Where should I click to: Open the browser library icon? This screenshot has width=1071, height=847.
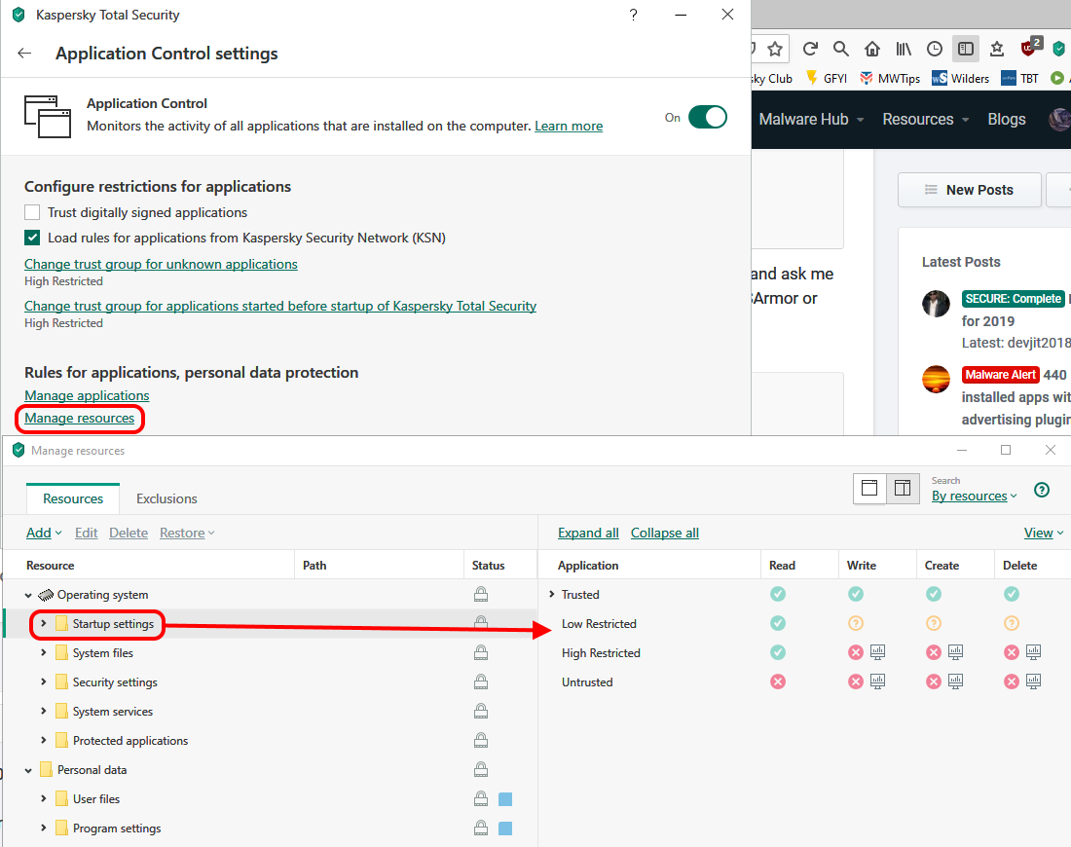coord(904,49)
